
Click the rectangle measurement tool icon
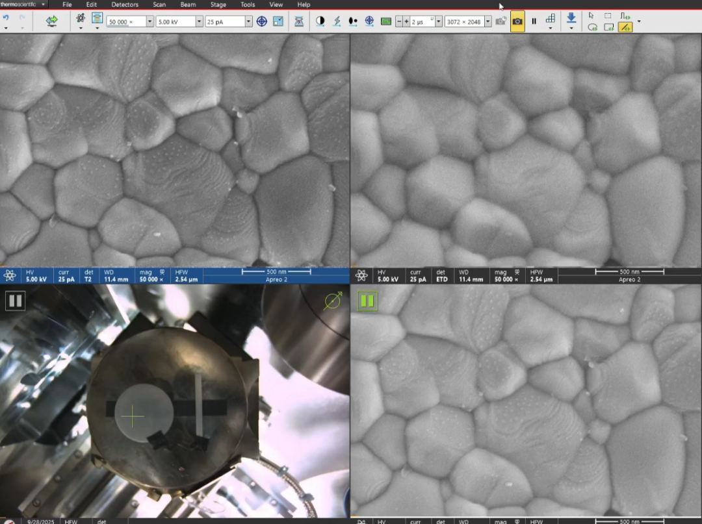point(608,27)
